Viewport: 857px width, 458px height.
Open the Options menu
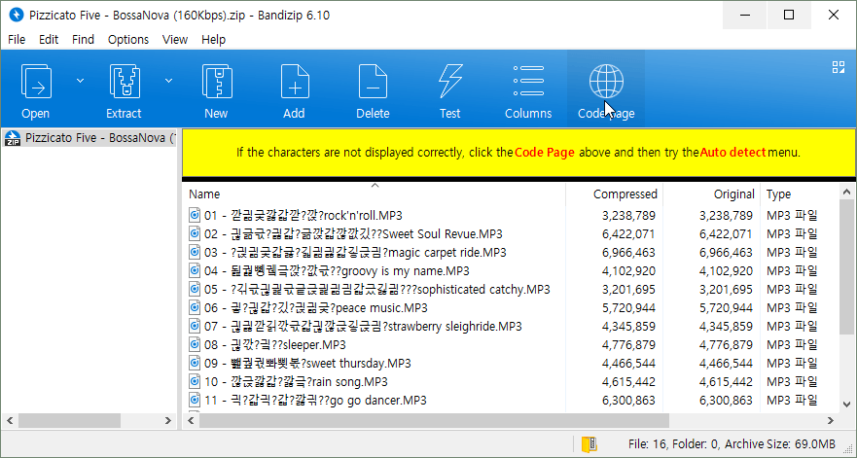click(x=128, y=40)
